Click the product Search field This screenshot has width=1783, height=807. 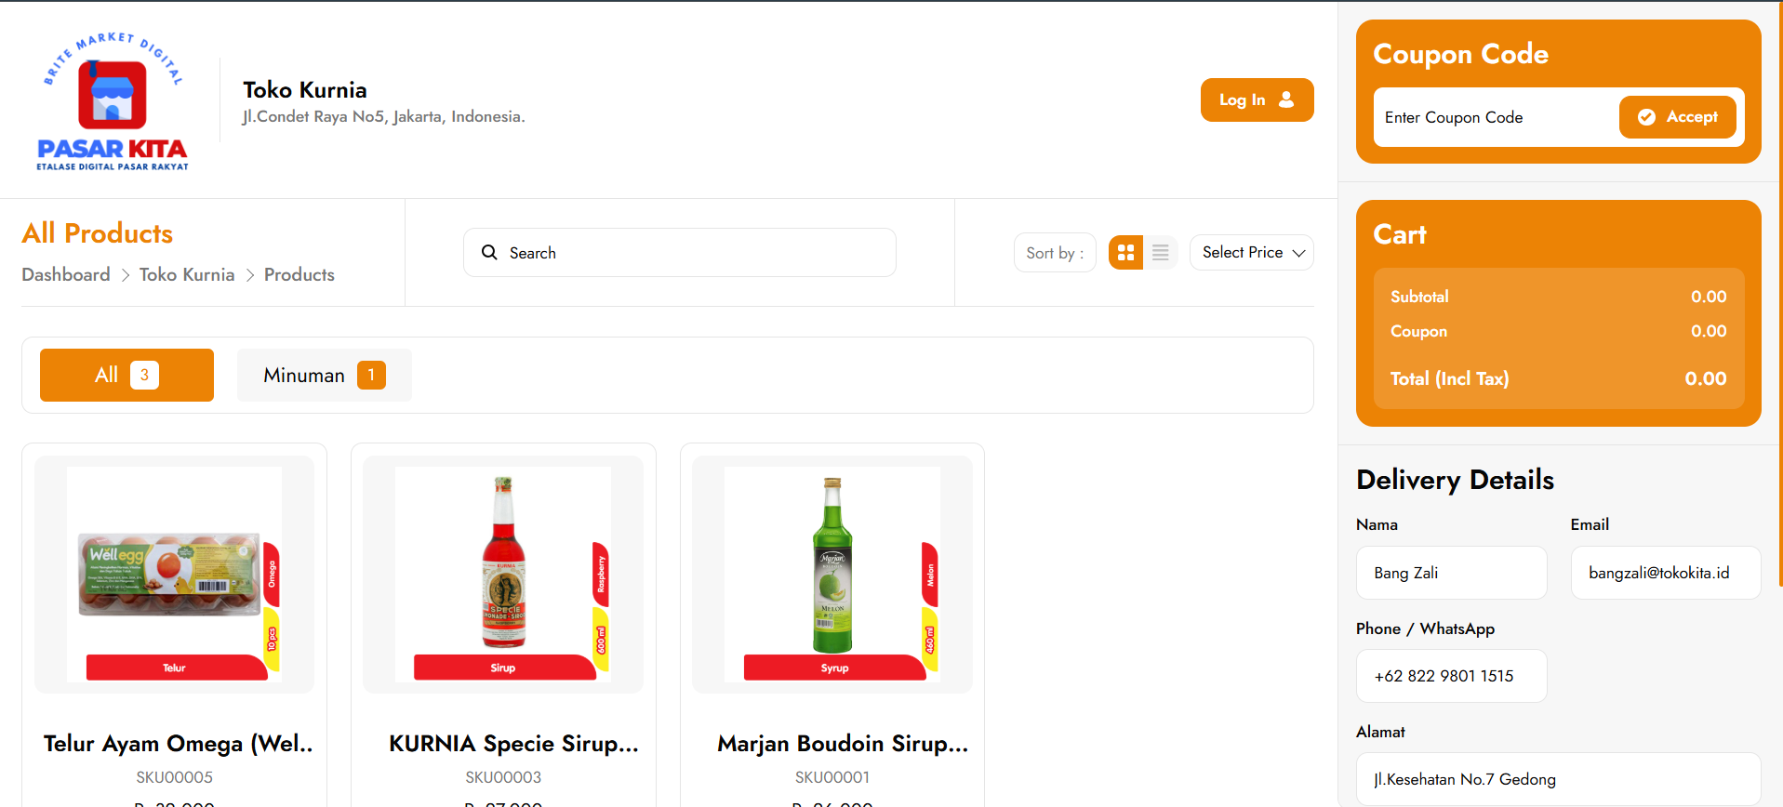(679, 252)
